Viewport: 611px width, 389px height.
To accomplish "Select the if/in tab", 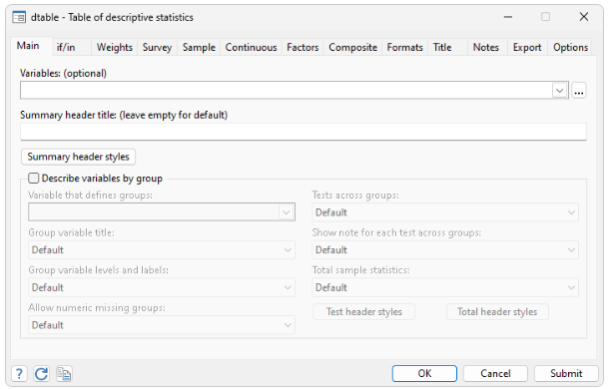I will 66,48.
